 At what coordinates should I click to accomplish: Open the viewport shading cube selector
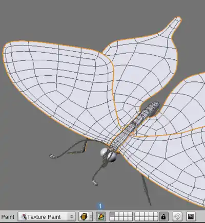84,217
